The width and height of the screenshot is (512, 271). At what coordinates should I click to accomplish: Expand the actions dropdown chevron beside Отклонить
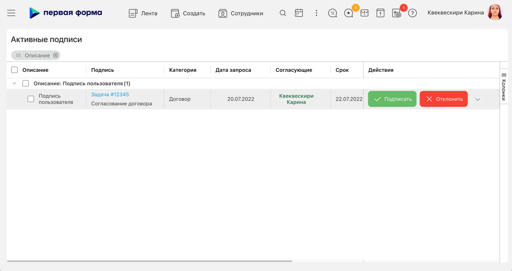(478, 99)
